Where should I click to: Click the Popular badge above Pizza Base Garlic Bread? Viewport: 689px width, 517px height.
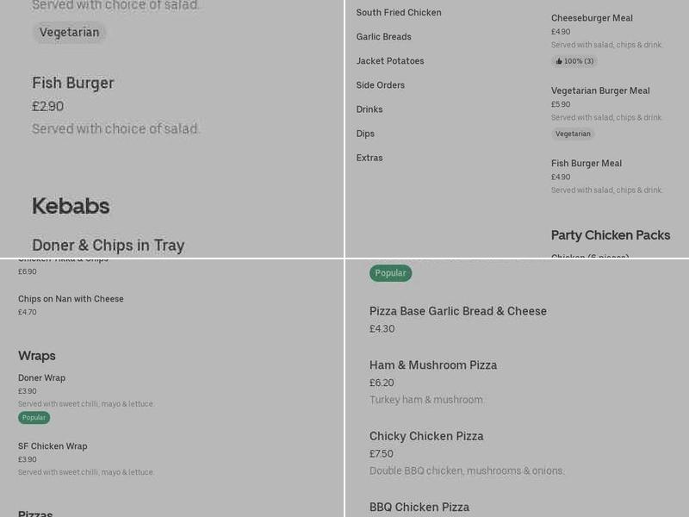pyautogui.click(x=391, y=272)
